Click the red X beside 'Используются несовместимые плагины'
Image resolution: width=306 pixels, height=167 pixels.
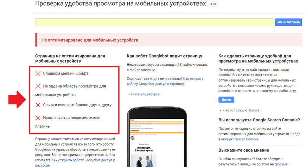38,118
